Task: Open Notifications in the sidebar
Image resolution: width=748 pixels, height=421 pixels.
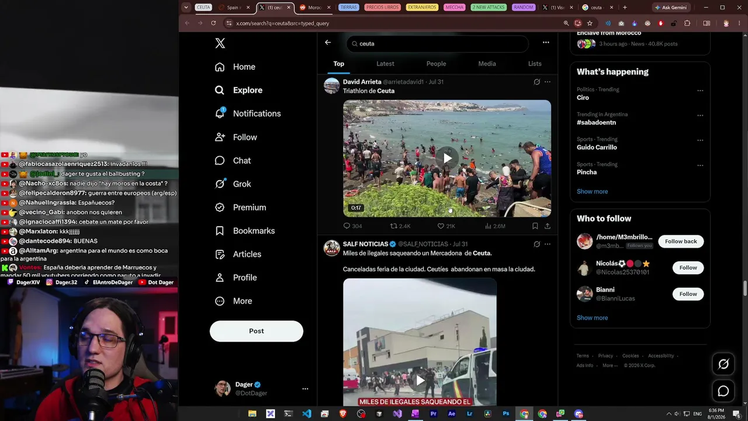Action: click(x=248, y=113)
